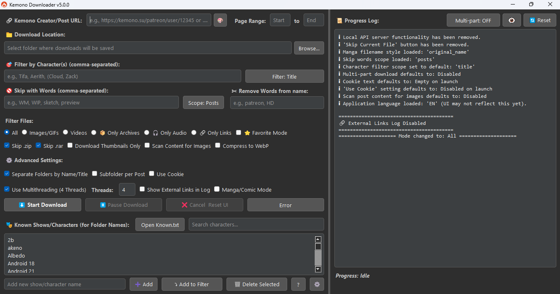Focus the Search characters field
The image size is (560, 294).
click(256, 224)
